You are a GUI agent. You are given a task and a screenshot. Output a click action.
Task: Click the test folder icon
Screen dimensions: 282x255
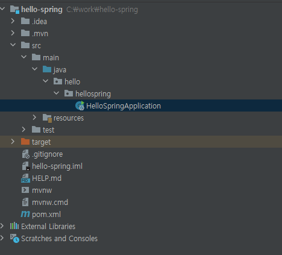(36, 130)
